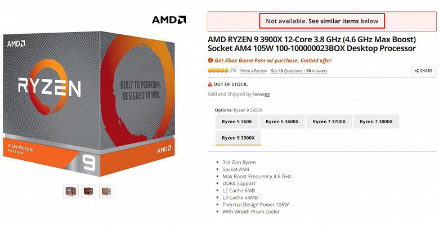Click the Share button
The height and width of the screenshot is (225, 439).
tap(423, 71)
